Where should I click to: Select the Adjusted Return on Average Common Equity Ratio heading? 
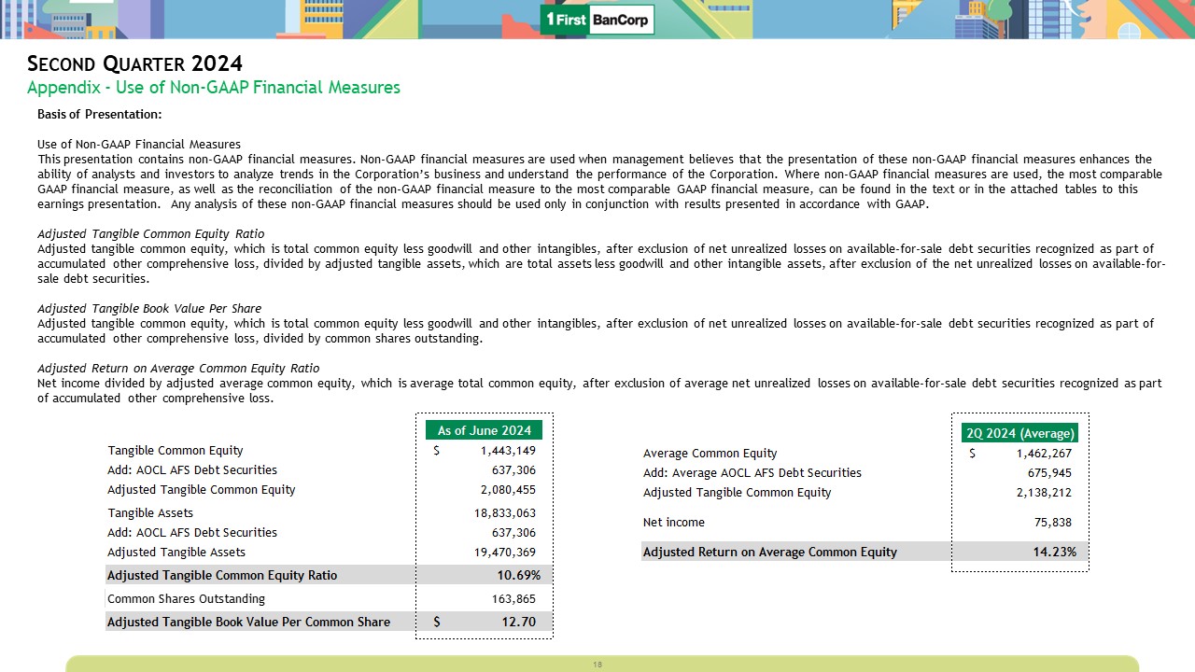pos(177,369)
